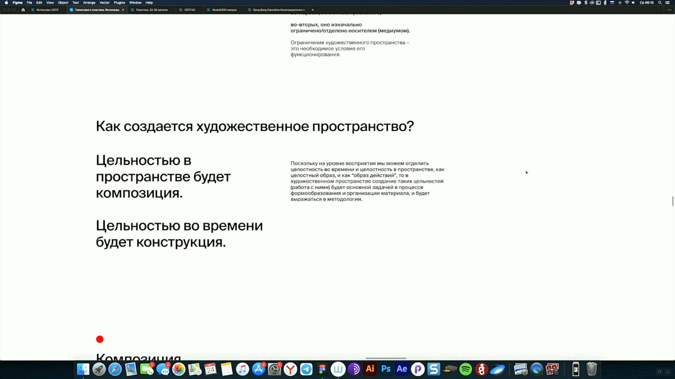Image resolution: width=675 pixels, height=379 pixels.
Task: Open Telegram from the dock
Action: click(x=306, y=369)
